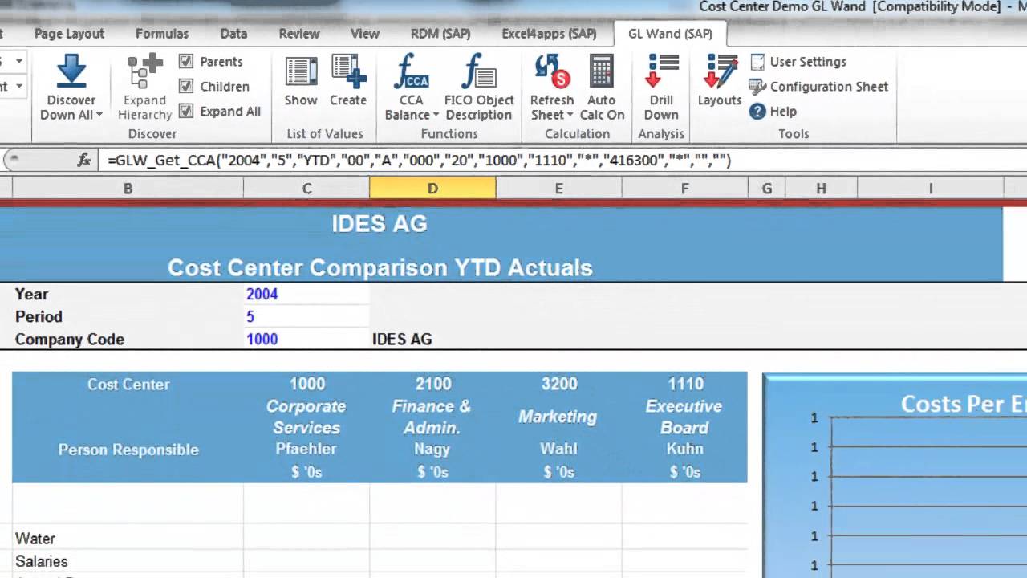Image resolution: width=1027 pixels, height=578 pixels.
Task: Click cost center 2100 Finance & Admin. header
Action: click(x=432, y=406)
